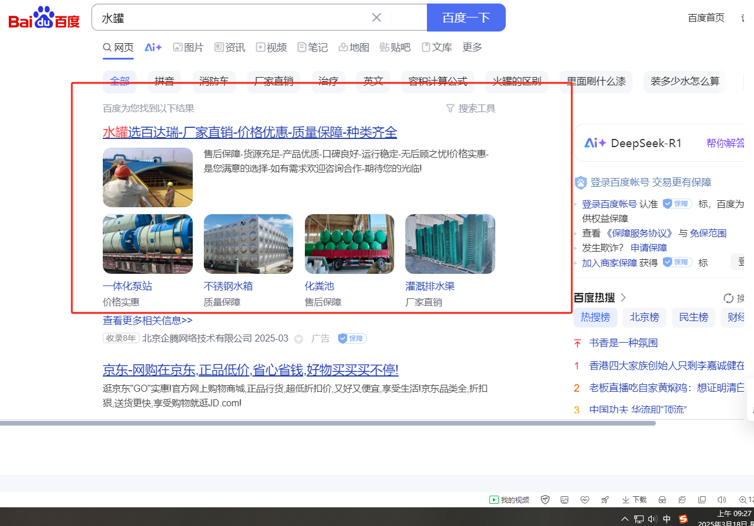Viewport: 754px width, 526px height.
Task: Click the 不锈钢水箱 product image
Action: 248,244
